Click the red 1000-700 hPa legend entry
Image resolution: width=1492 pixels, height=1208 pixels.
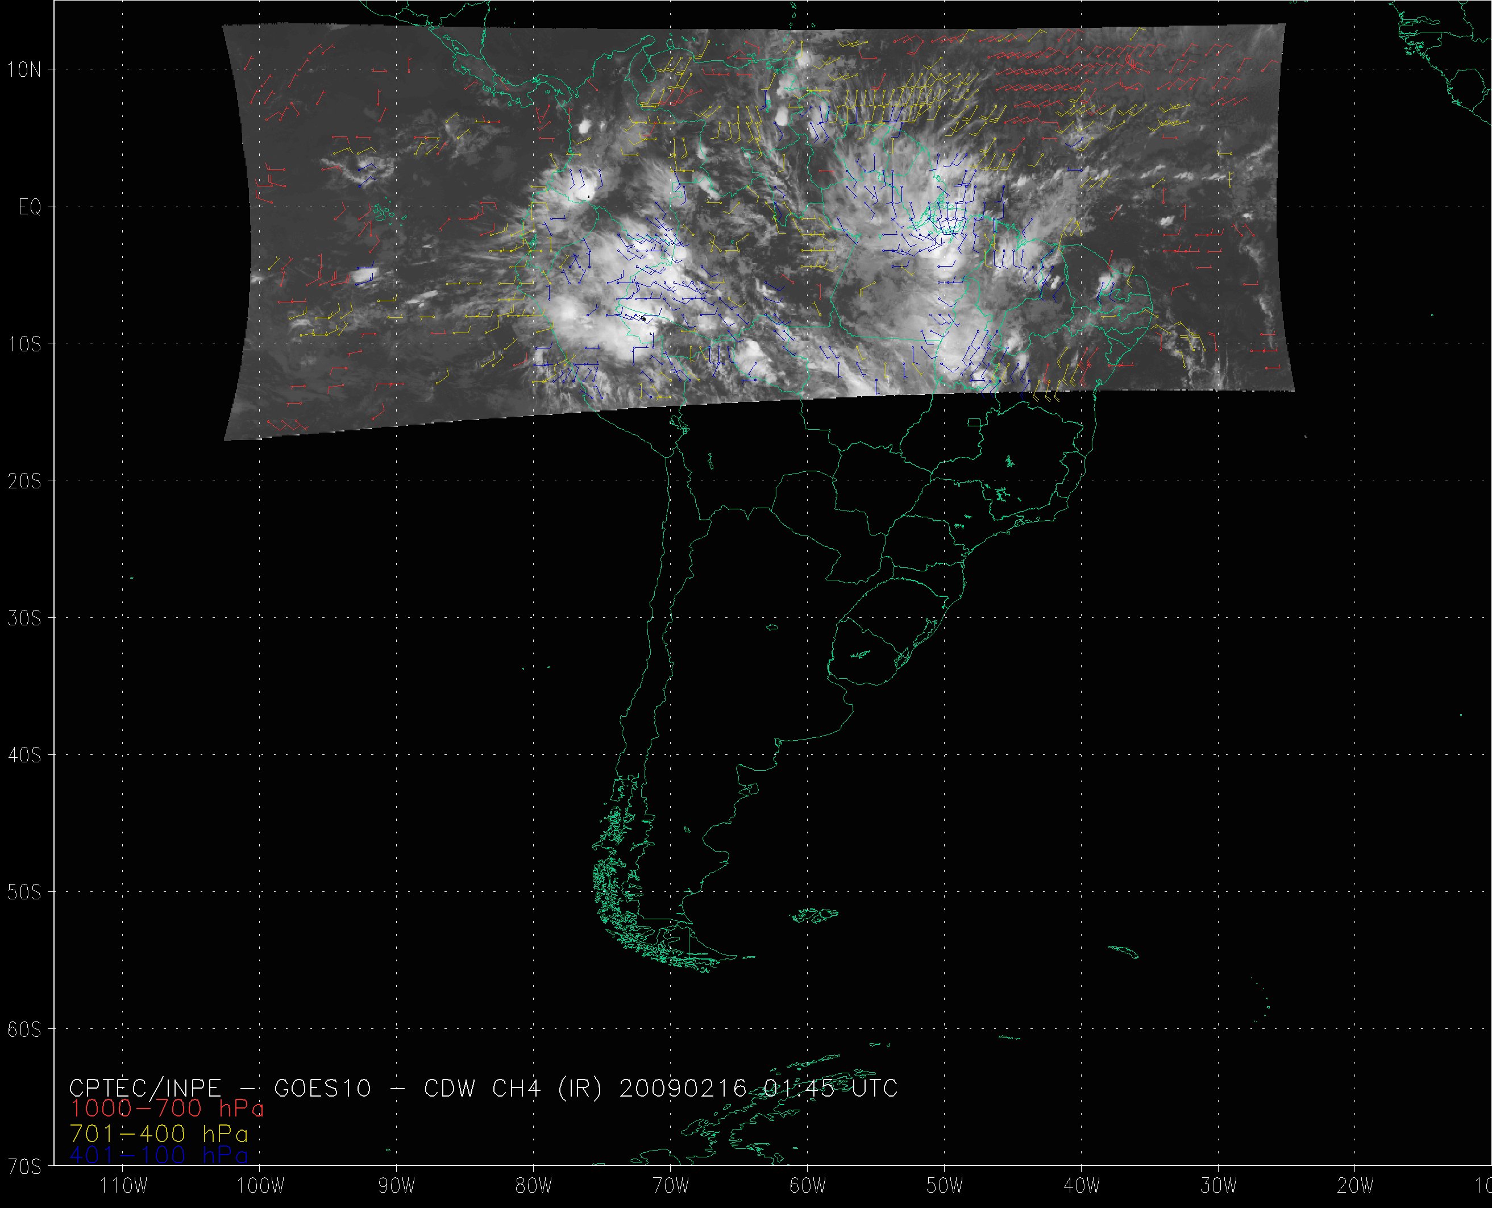point(167,1109)
